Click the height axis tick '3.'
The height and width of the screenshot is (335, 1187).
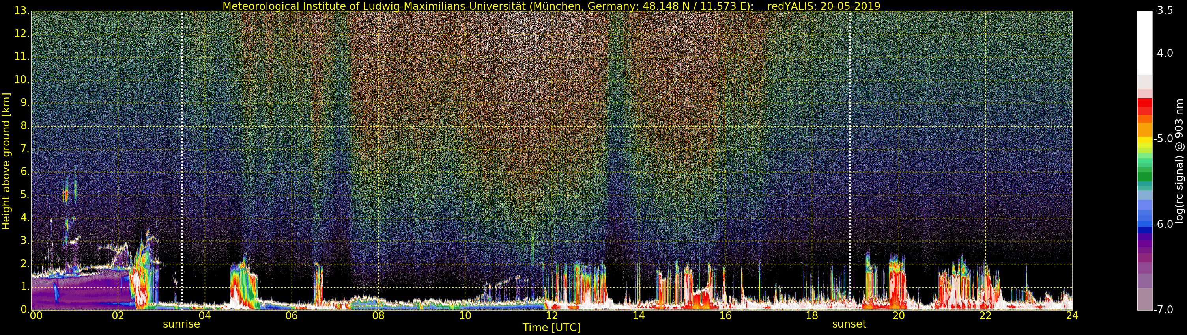pos(25,241)
